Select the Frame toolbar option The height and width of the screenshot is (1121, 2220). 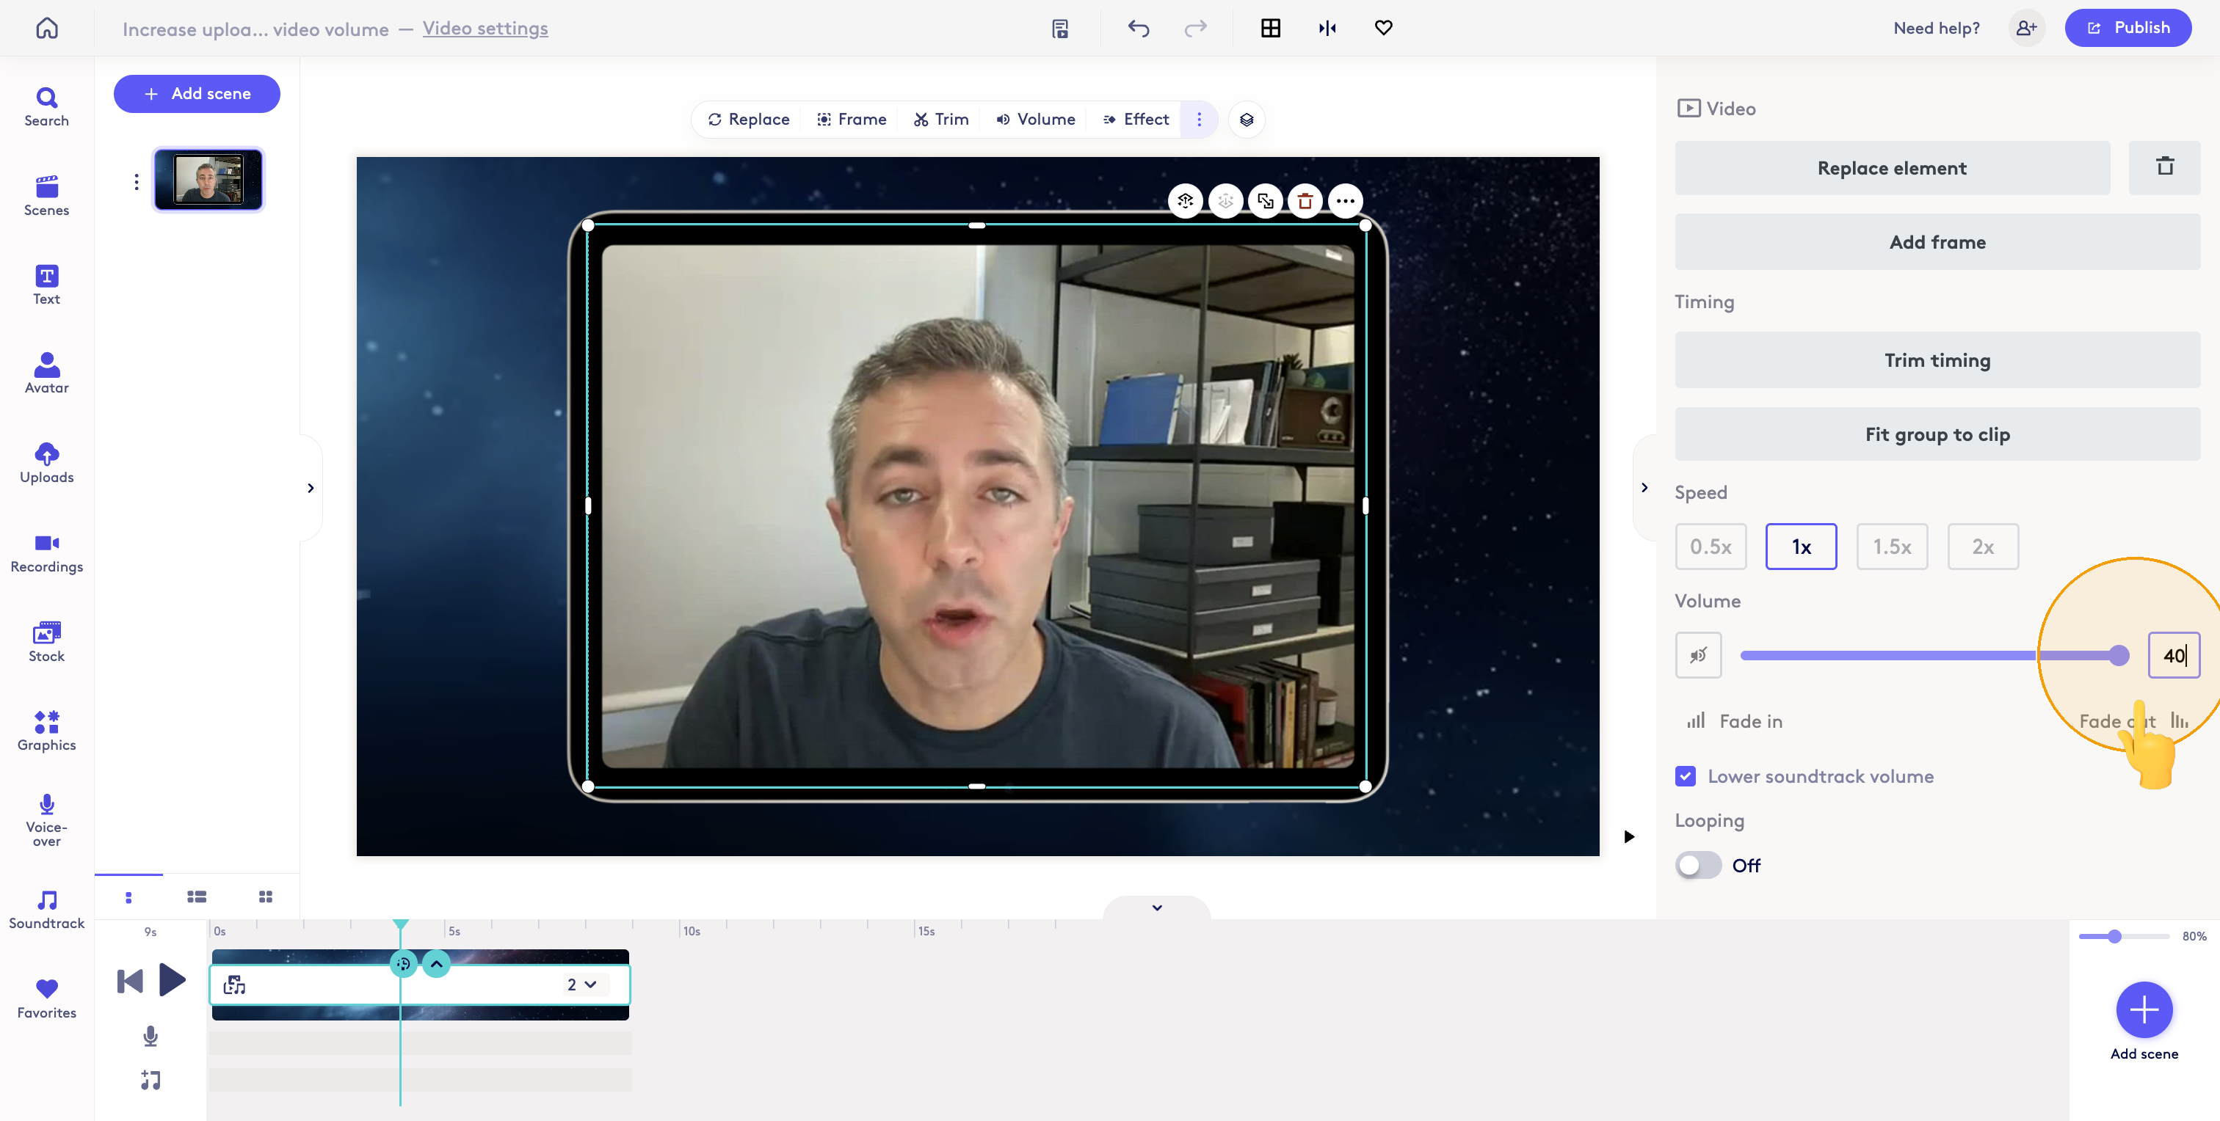852,120
